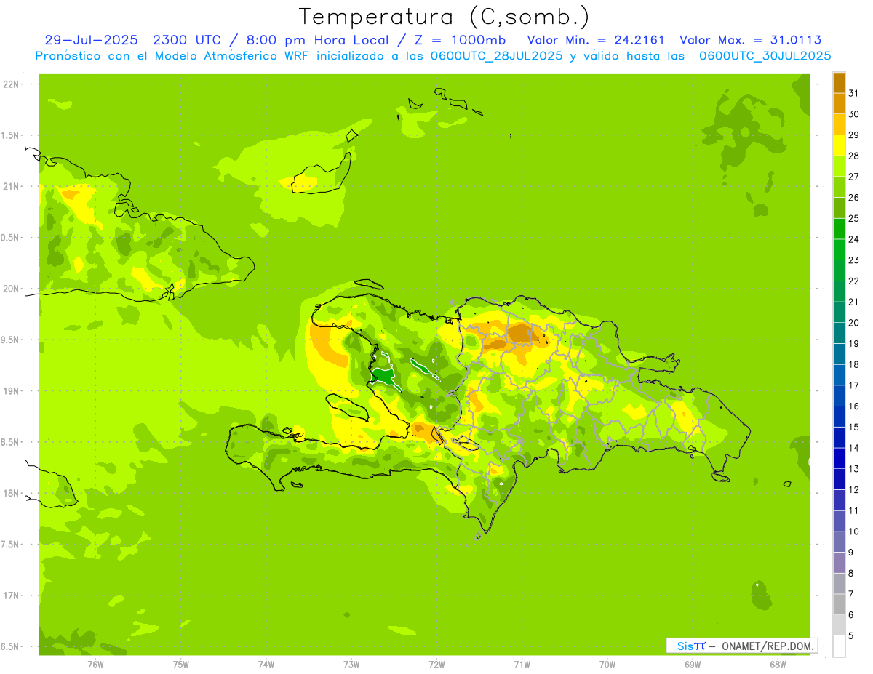Click the colorbar label '30'
The image size is (873, 674).
pyautogui.click(x=853, y=114)
